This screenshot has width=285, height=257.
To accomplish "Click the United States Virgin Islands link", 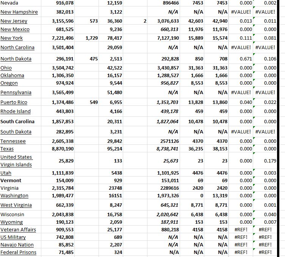I will tap(16, 161).
